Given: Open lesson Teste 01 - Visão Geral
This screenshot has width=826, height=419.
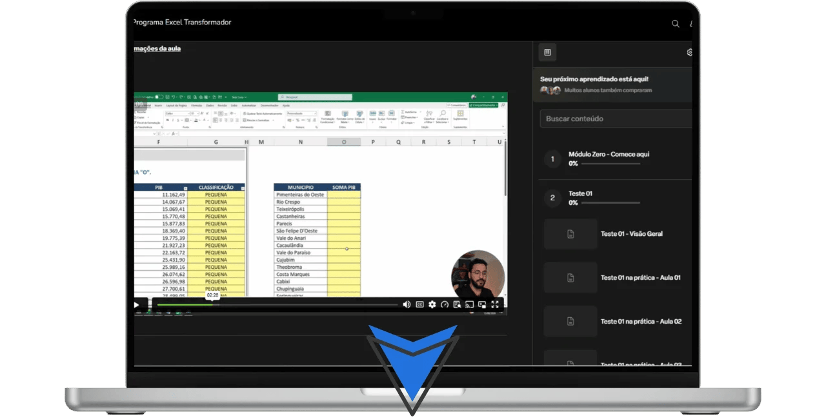Looking at the screenshot, I should pyautogui.click(x=631, y=234).
